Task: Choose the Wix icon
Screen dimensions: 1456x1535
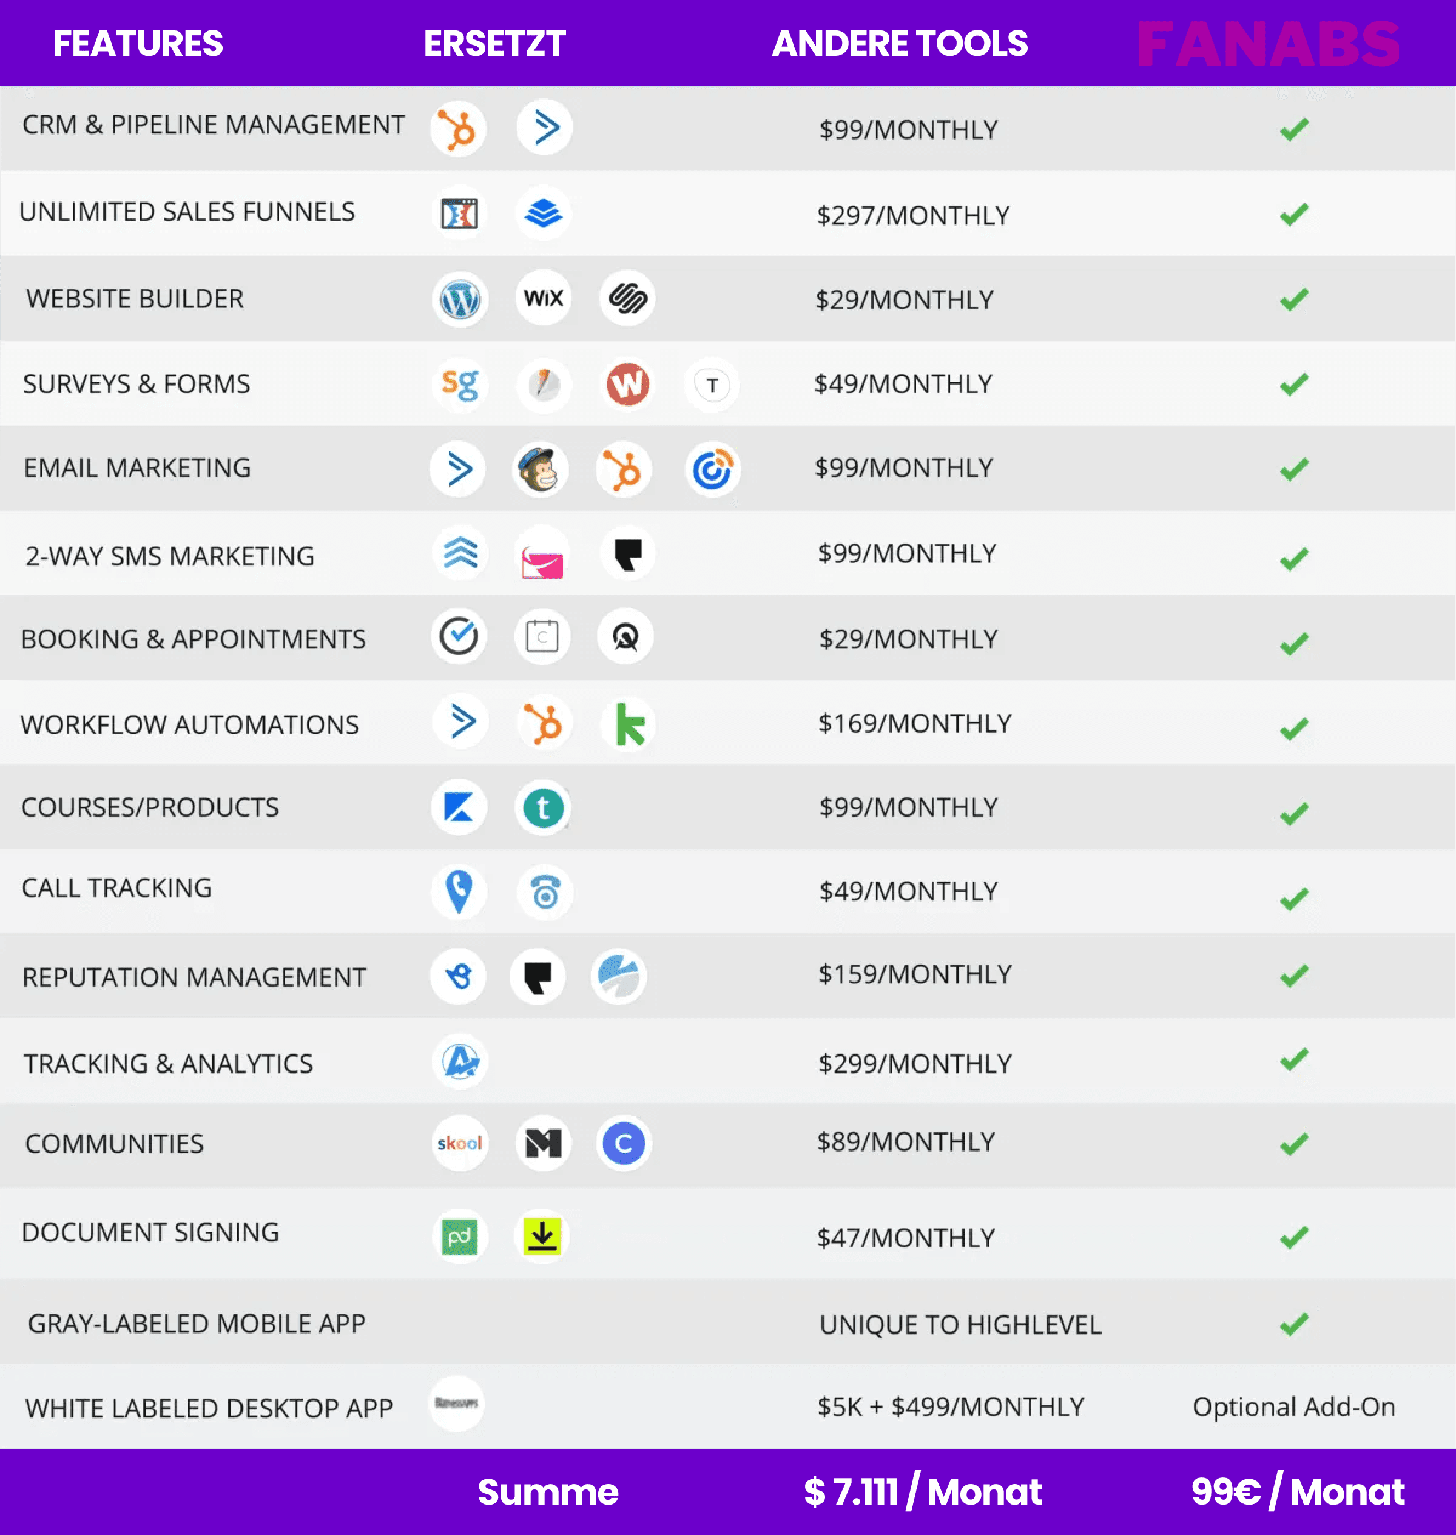Action: point(544,298)
